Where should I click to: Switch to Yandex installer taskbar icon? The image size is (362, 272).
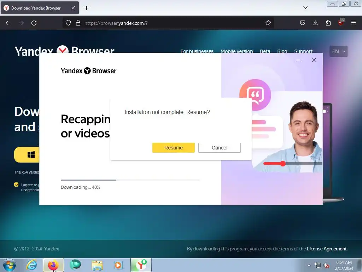click(x=141, y=265)
